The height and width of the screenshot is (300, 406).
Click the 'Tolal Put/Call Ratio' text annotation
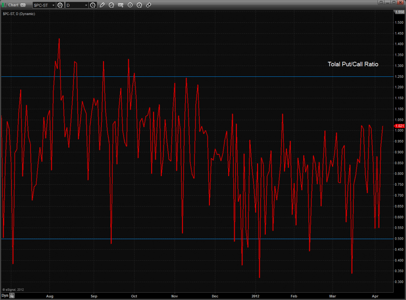[x=353, y=64]
